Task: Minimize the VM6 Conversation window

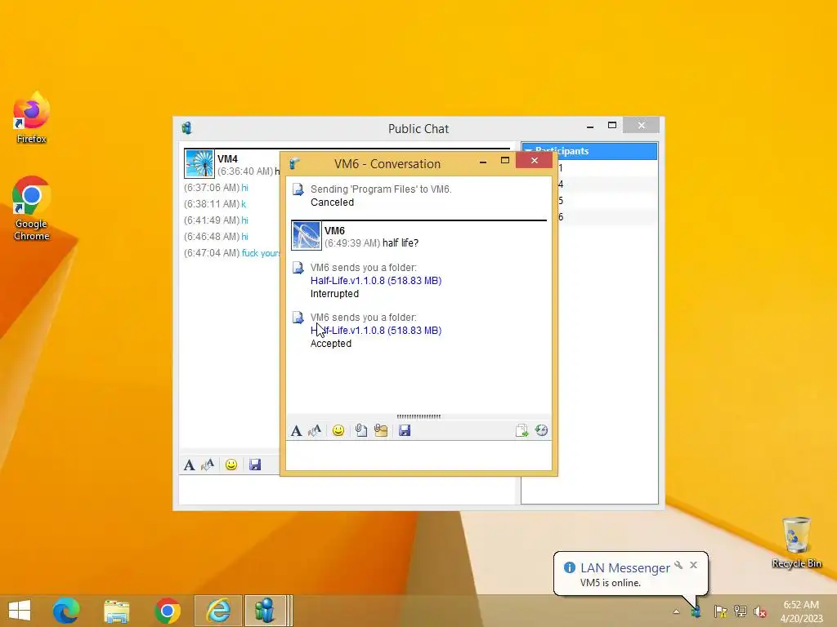Action: 483,161
